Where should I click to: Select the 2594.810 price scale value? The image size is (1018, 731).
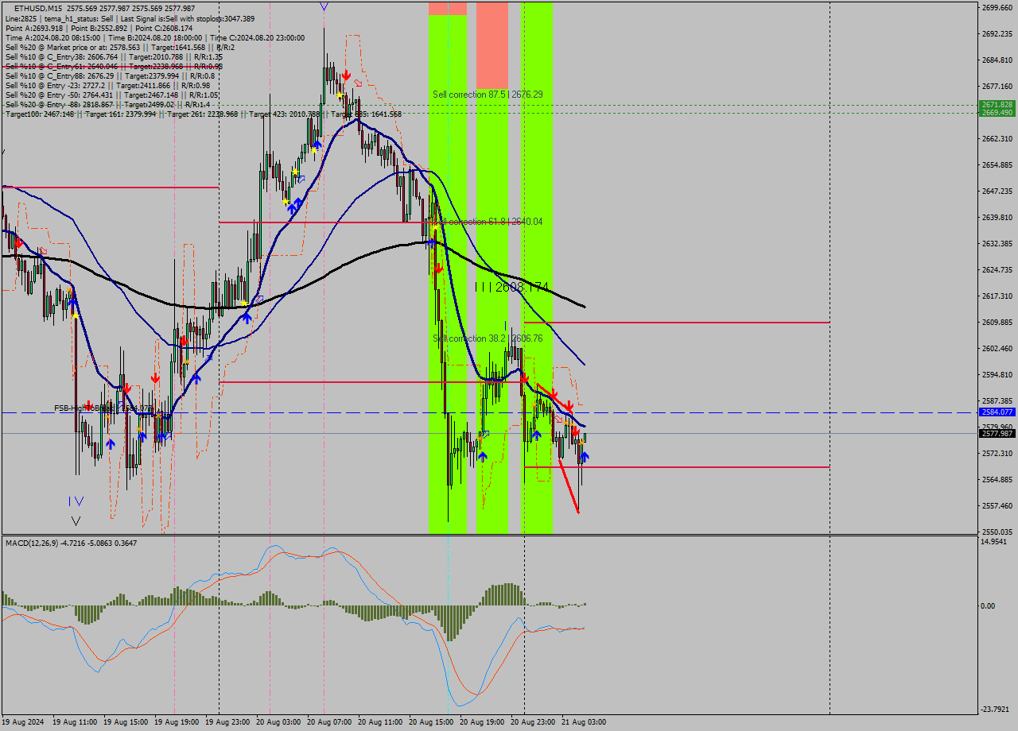[997, 375]
